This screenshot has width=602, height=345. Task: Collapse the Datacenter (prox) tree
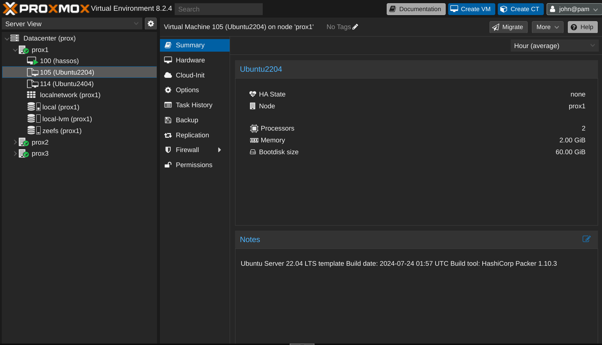point(7,38)
